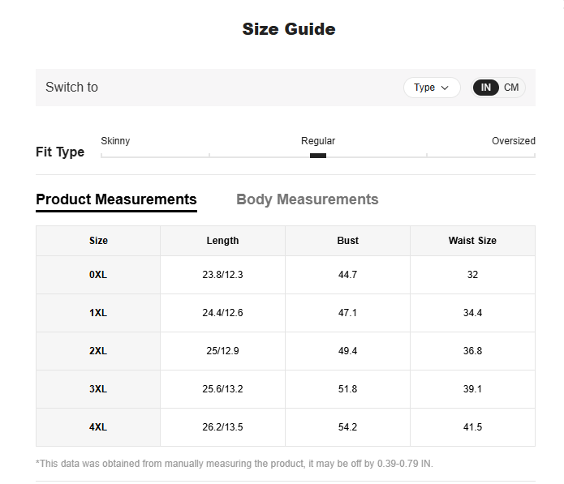Select the 3XL size row
Screen dimensions: 564x484
pyautogui.click(x=286, y=389)
